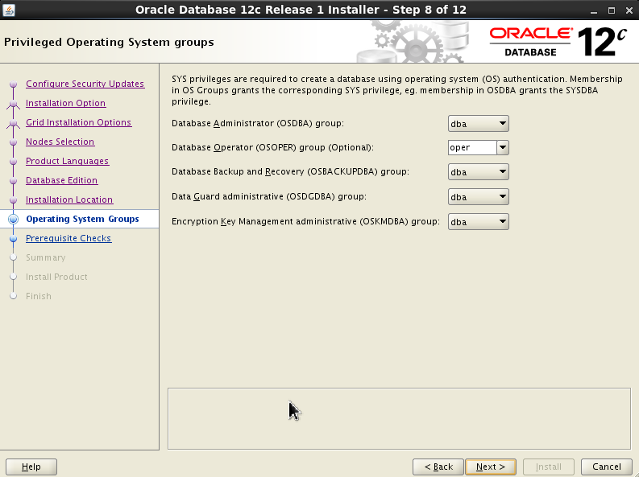This screenshot has height=477, width=639.
Task: Click the Java icon in the title bar
Action: 9,10
